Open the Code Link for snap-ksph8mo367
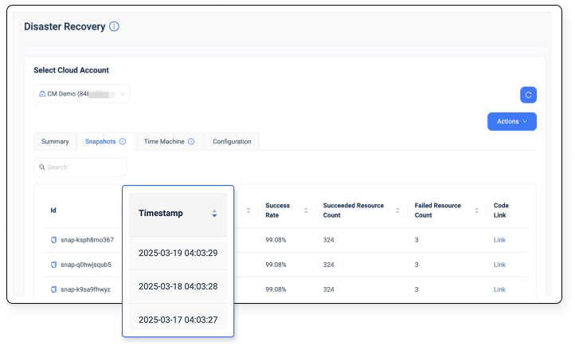The image size is (575, 346). pos(499,240)
